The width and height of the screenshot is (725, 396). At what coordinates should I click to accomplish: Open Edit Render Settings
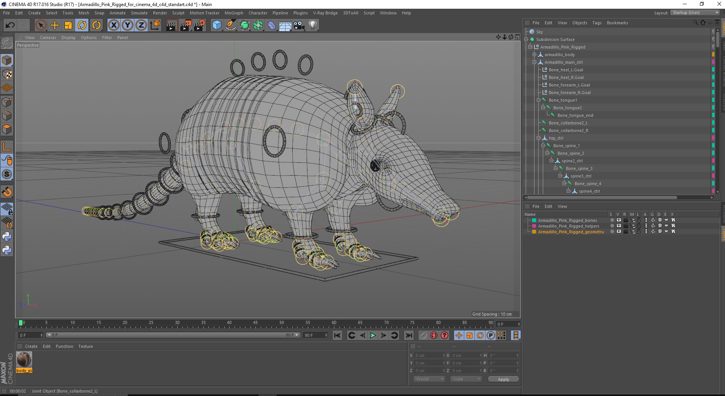click(x=200, y=25)
